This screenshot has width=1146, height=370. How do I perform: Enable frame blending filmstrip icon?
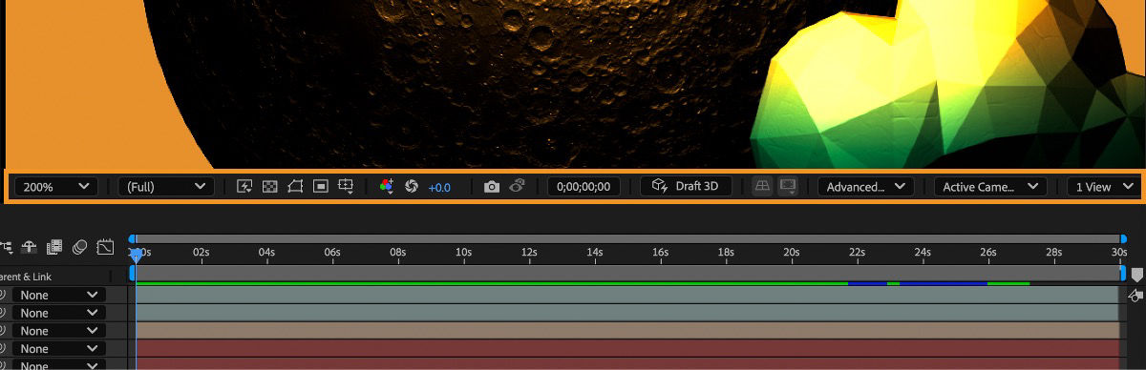pos(55,248)
